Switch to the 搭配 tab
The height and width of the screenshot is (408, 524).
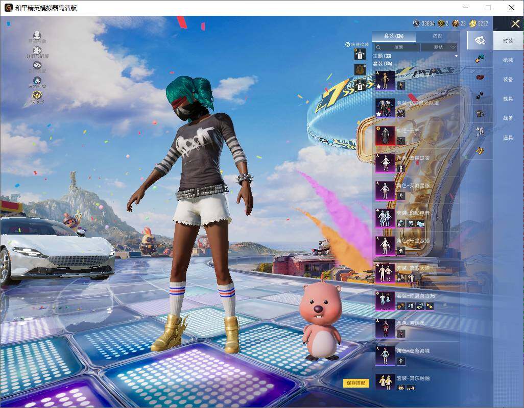437,36
